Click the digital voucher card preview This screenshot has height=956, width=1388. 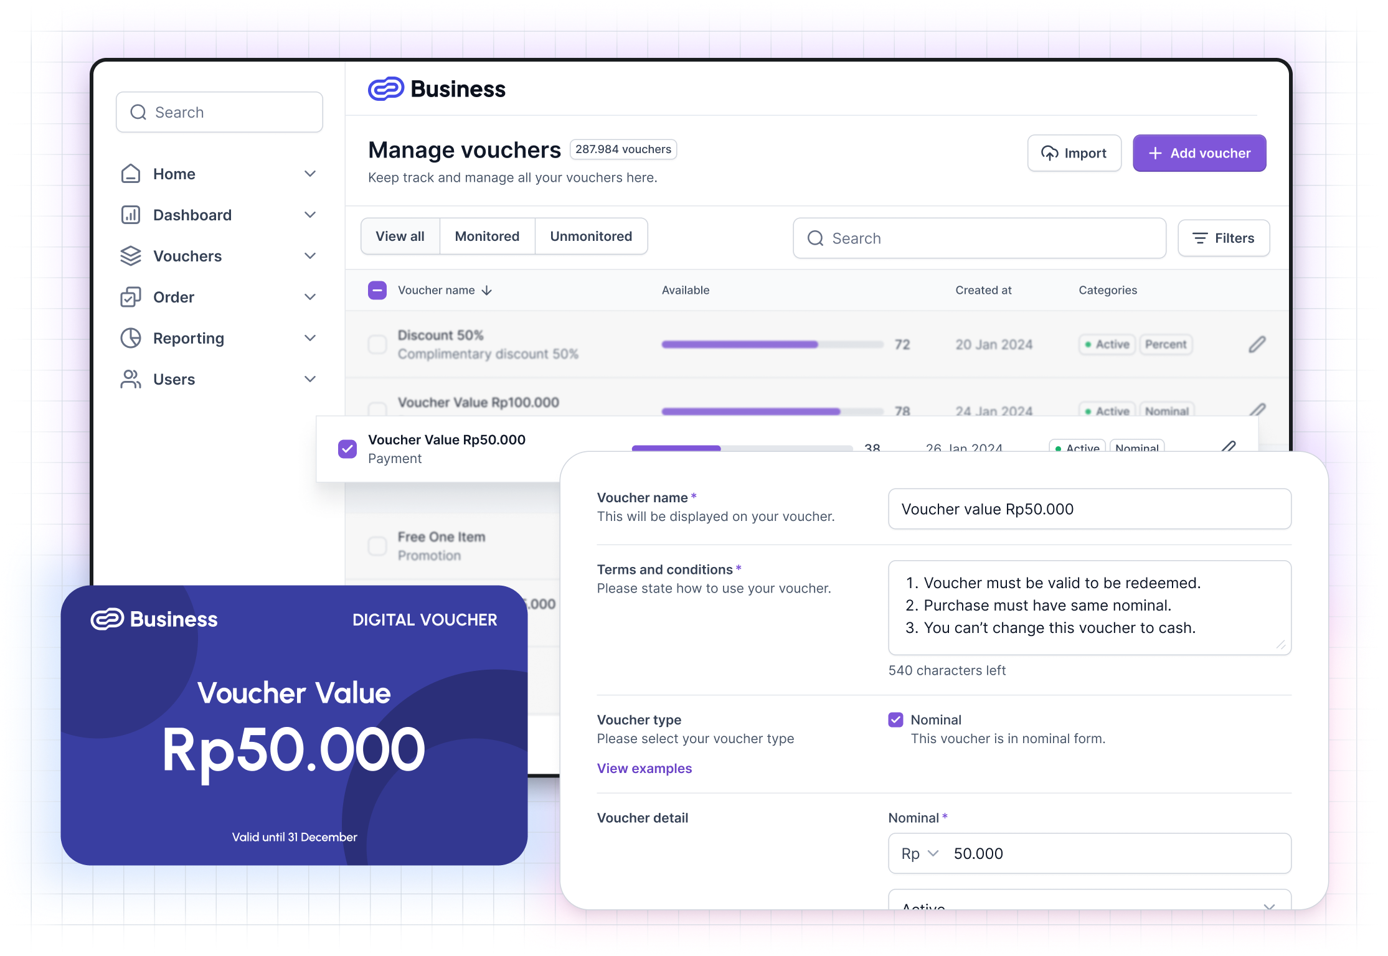point(294,725)
